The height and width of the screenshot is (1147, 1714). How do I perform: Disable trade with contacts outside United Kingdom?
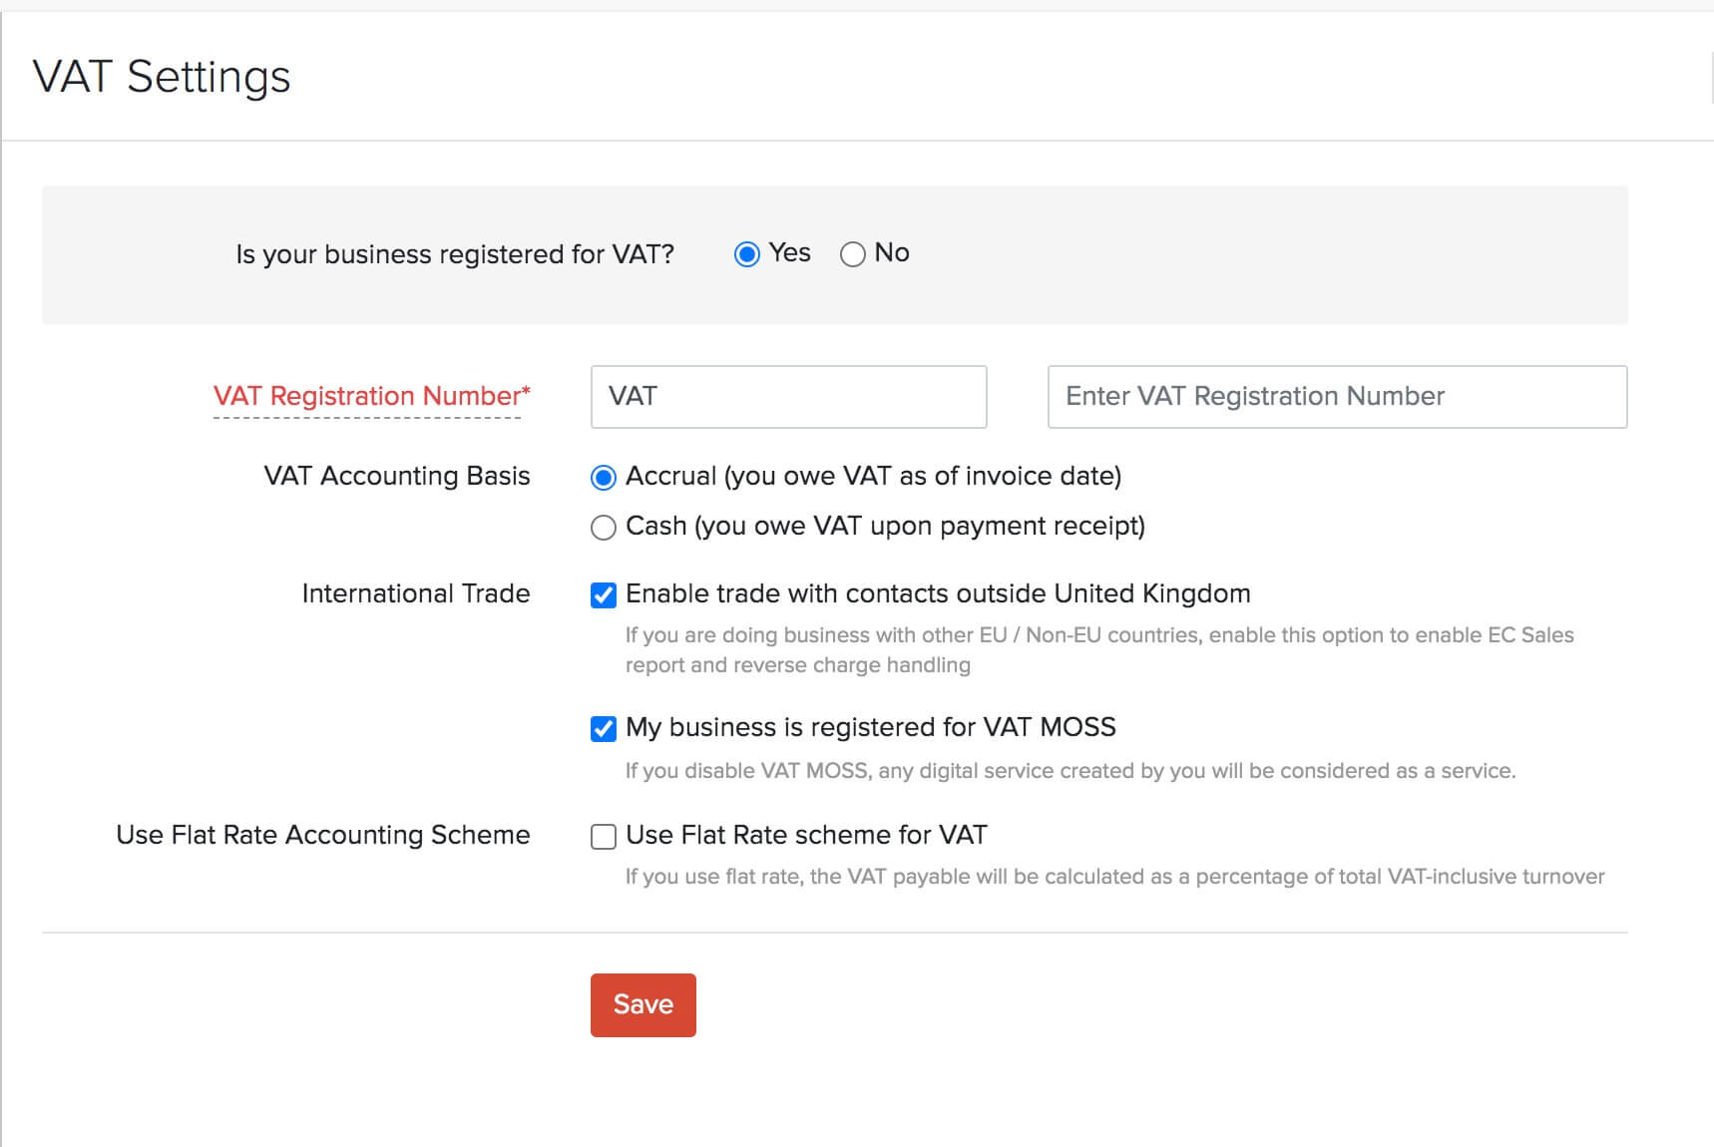(603, 593)
